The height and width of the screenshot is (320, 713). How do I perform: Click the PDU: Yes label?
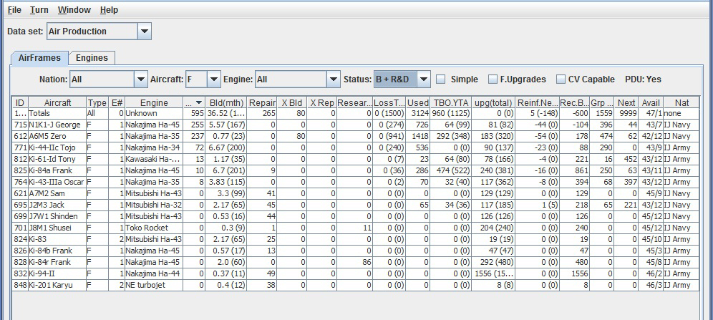pos(643,79)
